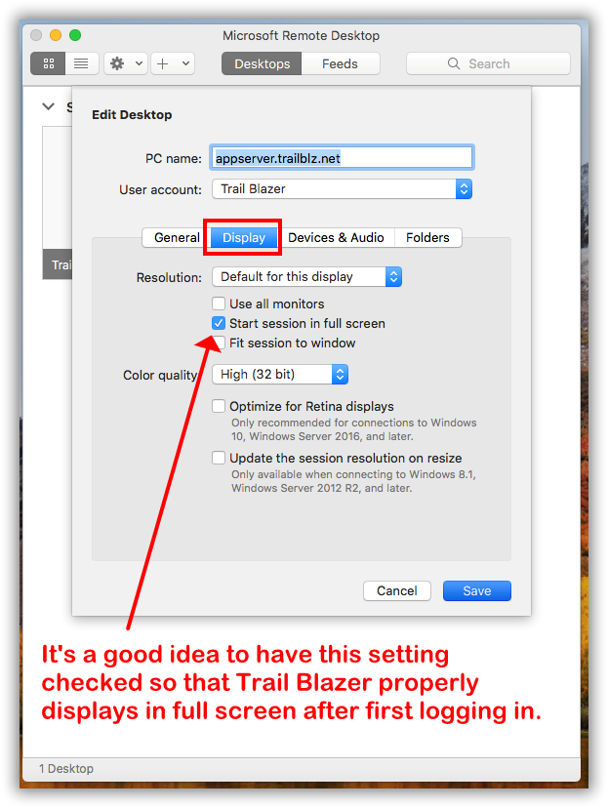Click the magnifier icon in Search
This screenshot has width=608, height=808.
[454, 63]
